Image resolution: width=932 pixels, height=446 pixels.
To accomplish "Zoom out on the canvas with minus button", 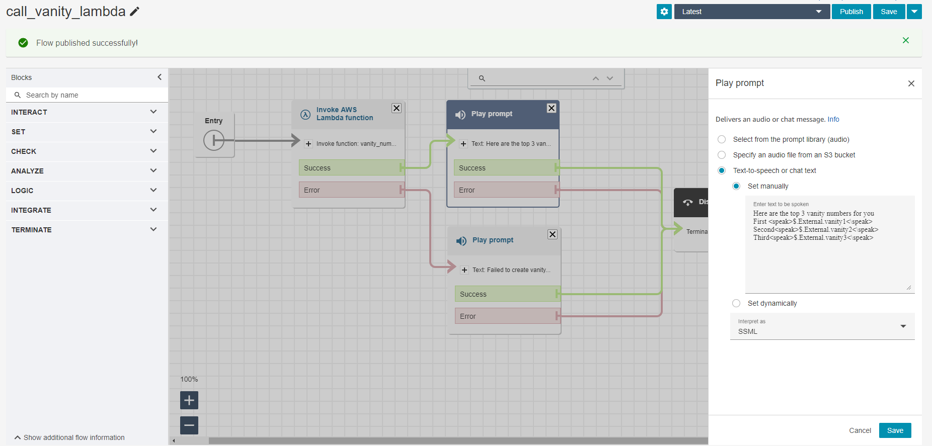I will (189, 425).
